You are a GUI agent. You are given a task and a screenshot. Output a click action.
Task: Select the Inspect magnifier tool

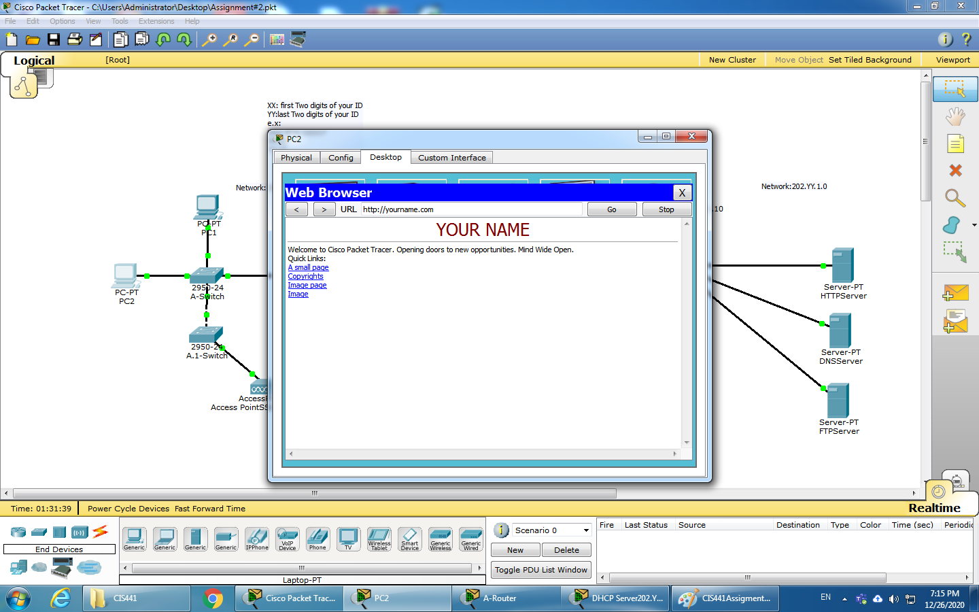tap(955, 198)
